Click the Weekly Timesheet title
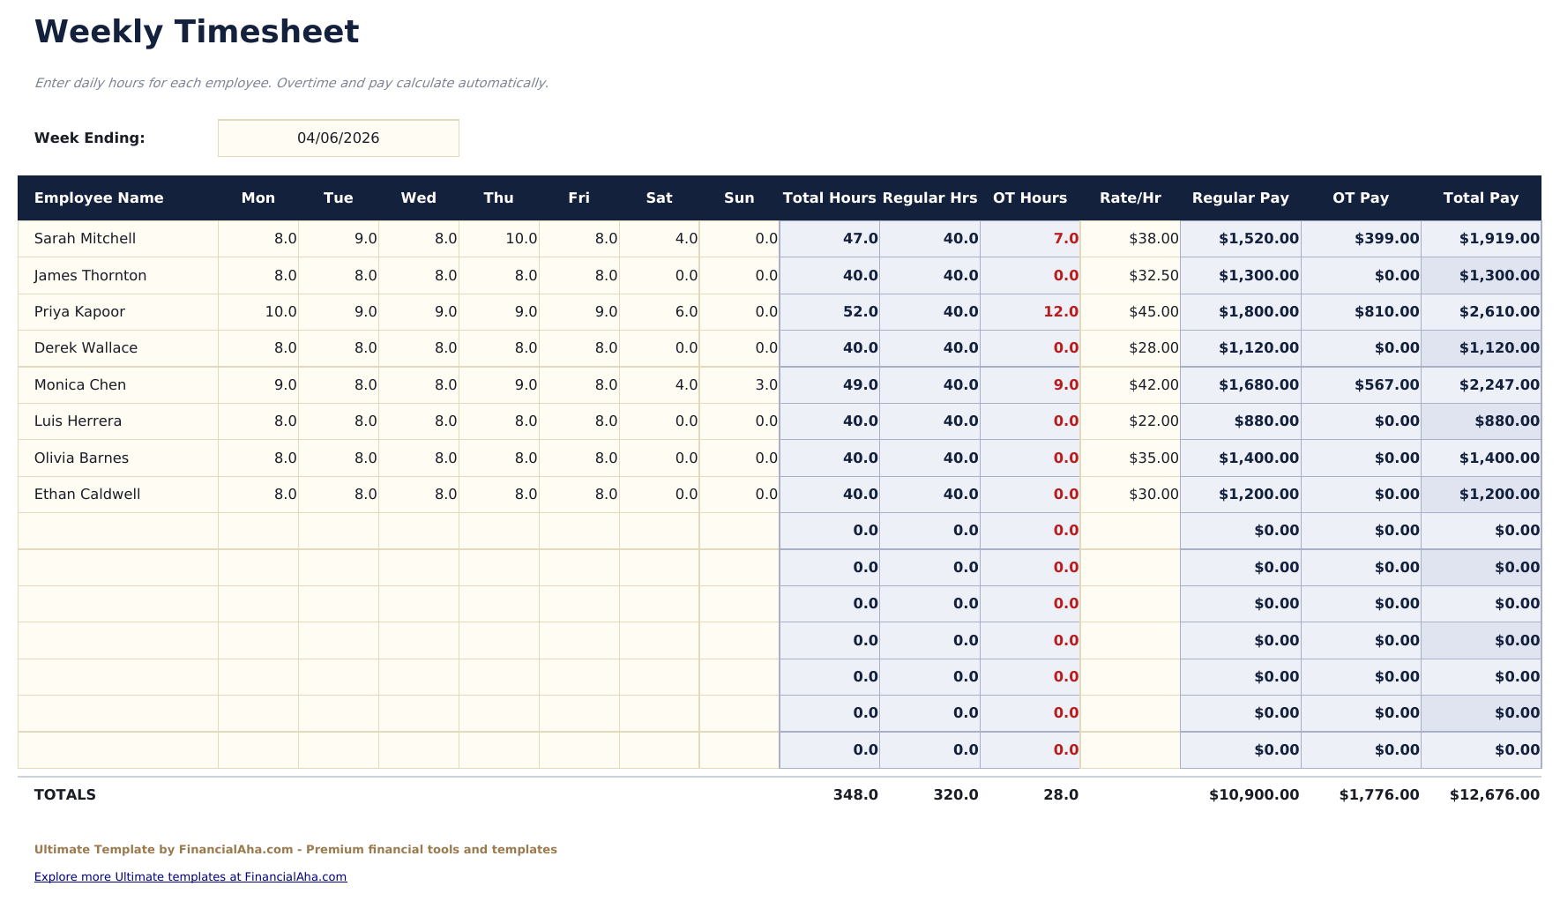Viewport: 1560px width, 901px height. point(196,31)
